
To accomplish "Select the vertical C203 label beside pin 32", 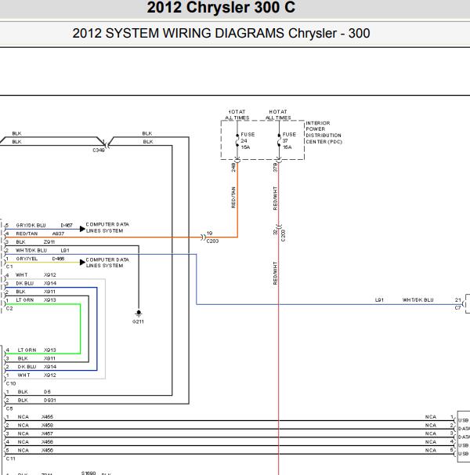I will click(283, 235).
